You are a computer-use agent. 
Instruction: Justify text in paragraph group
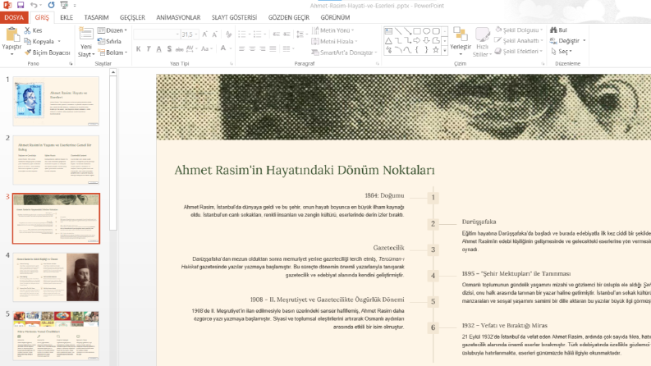pyautogui.click(x=273, y=49)
